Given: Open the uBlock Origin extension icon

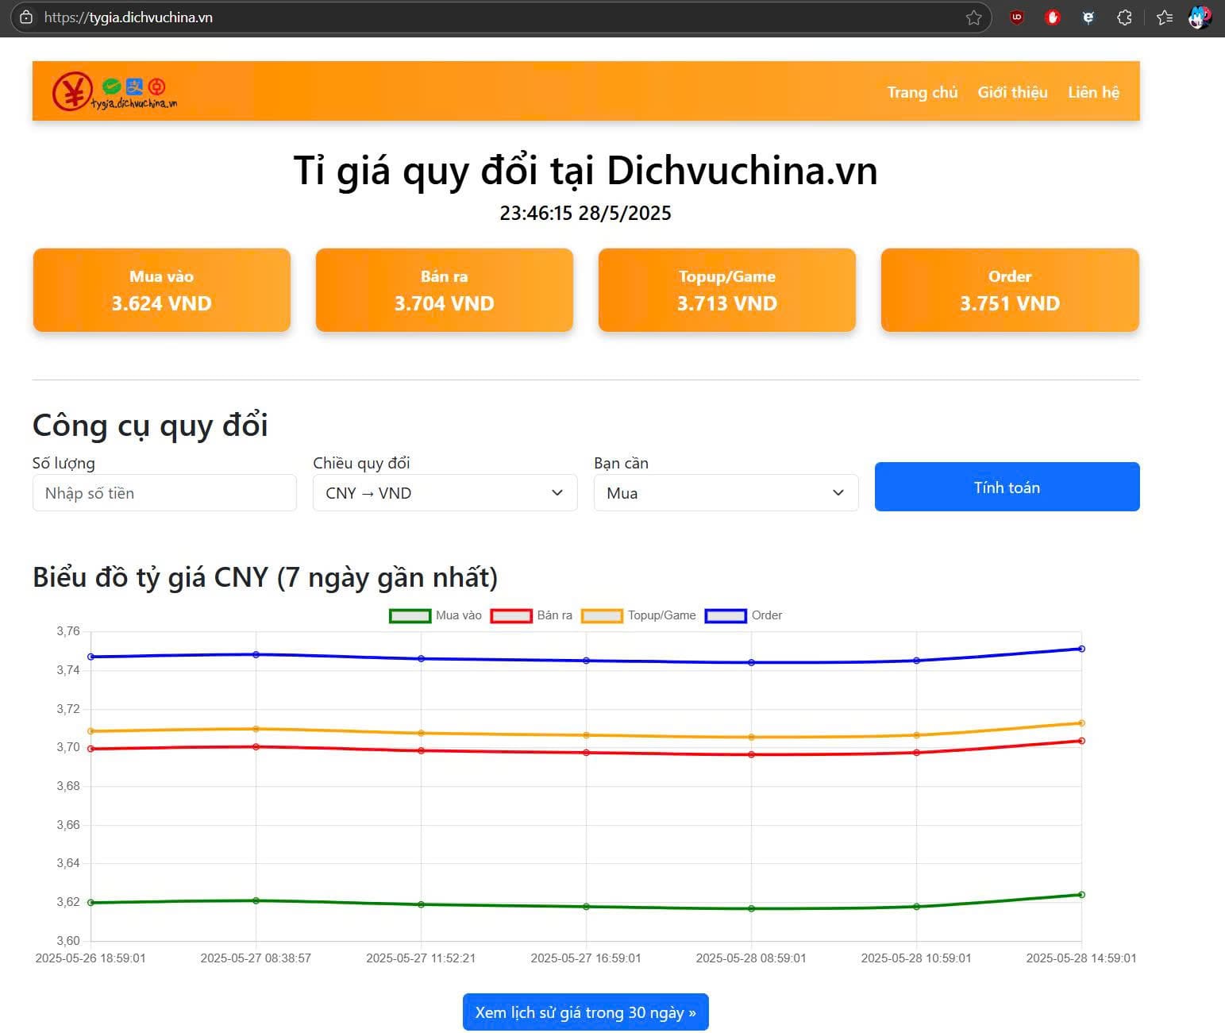Looking at the screenshot, I should [x=1016, y=17].
